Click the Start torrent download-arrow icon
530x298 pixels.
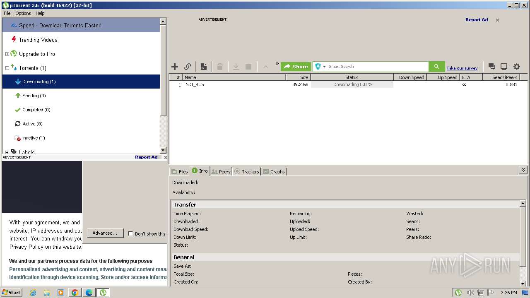point(236,67)
